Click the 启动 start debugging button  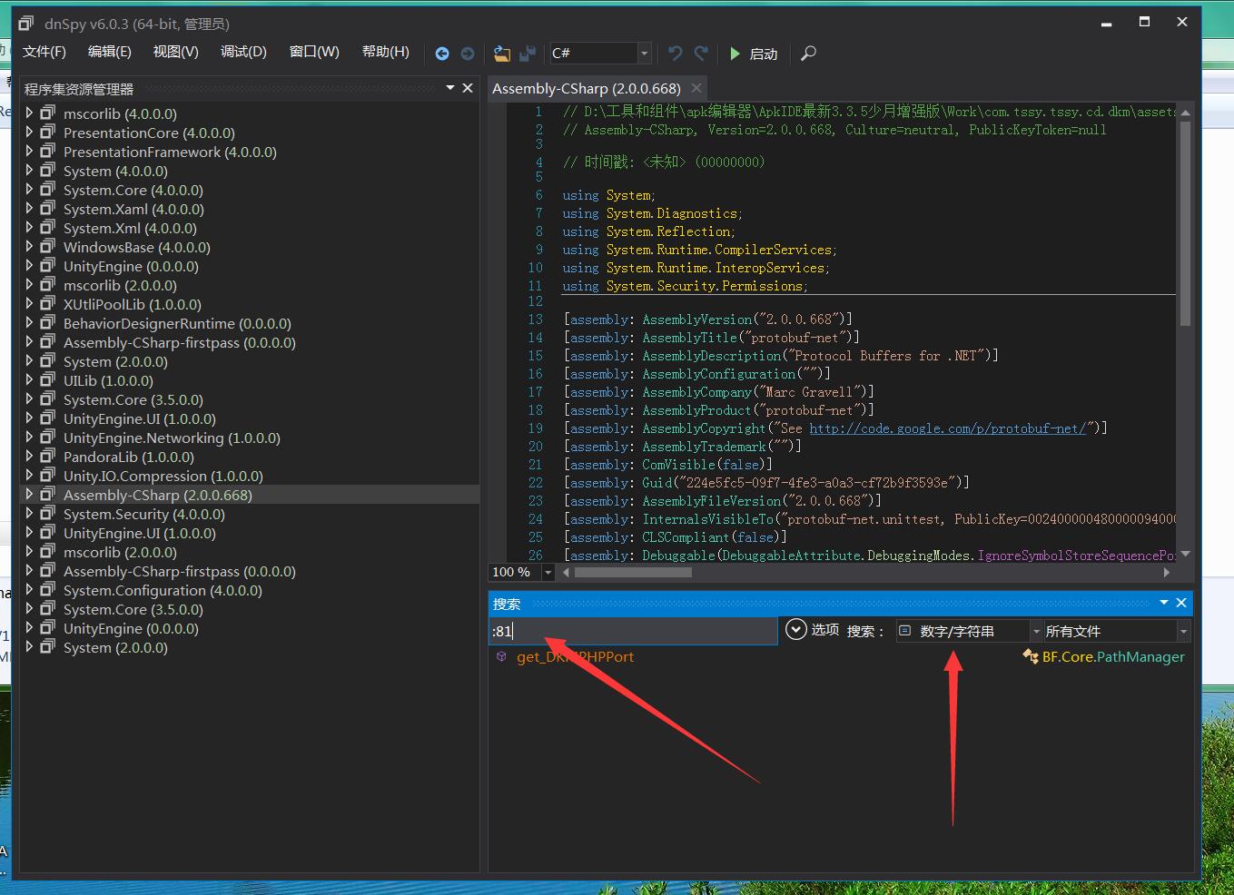tap(754, 54)
